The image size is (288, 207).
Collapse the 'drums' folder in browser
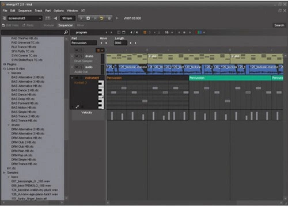tap(9, 125)
